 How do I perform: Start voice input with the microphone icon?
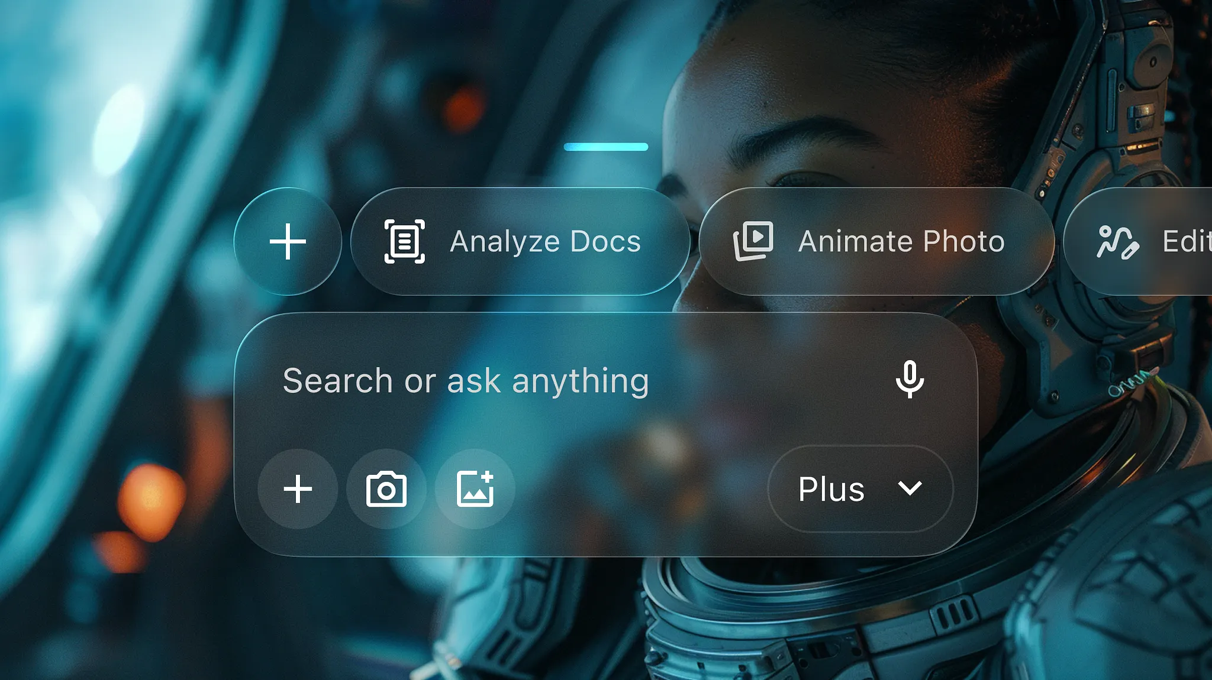[910, 380]
